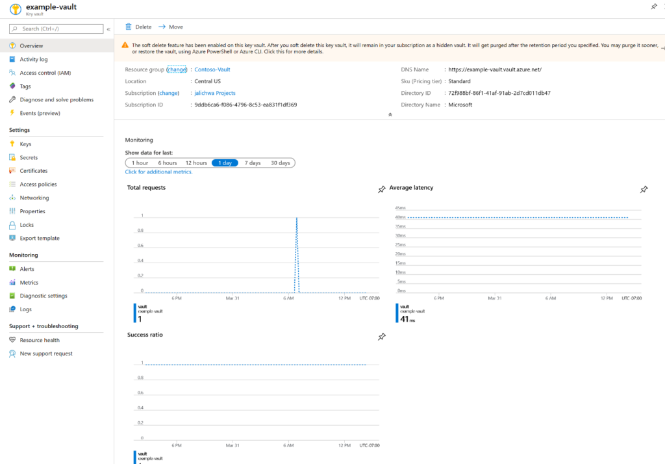
Task: Open the Keys settings page
Action: click(27, 144)
